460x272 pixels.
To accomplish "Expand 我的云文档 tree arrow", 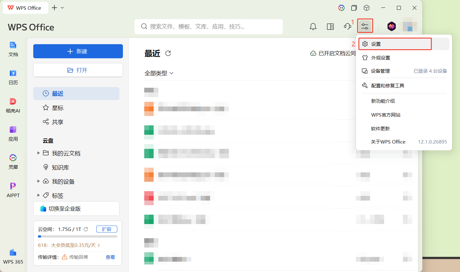I will click(x=39, y=153).
